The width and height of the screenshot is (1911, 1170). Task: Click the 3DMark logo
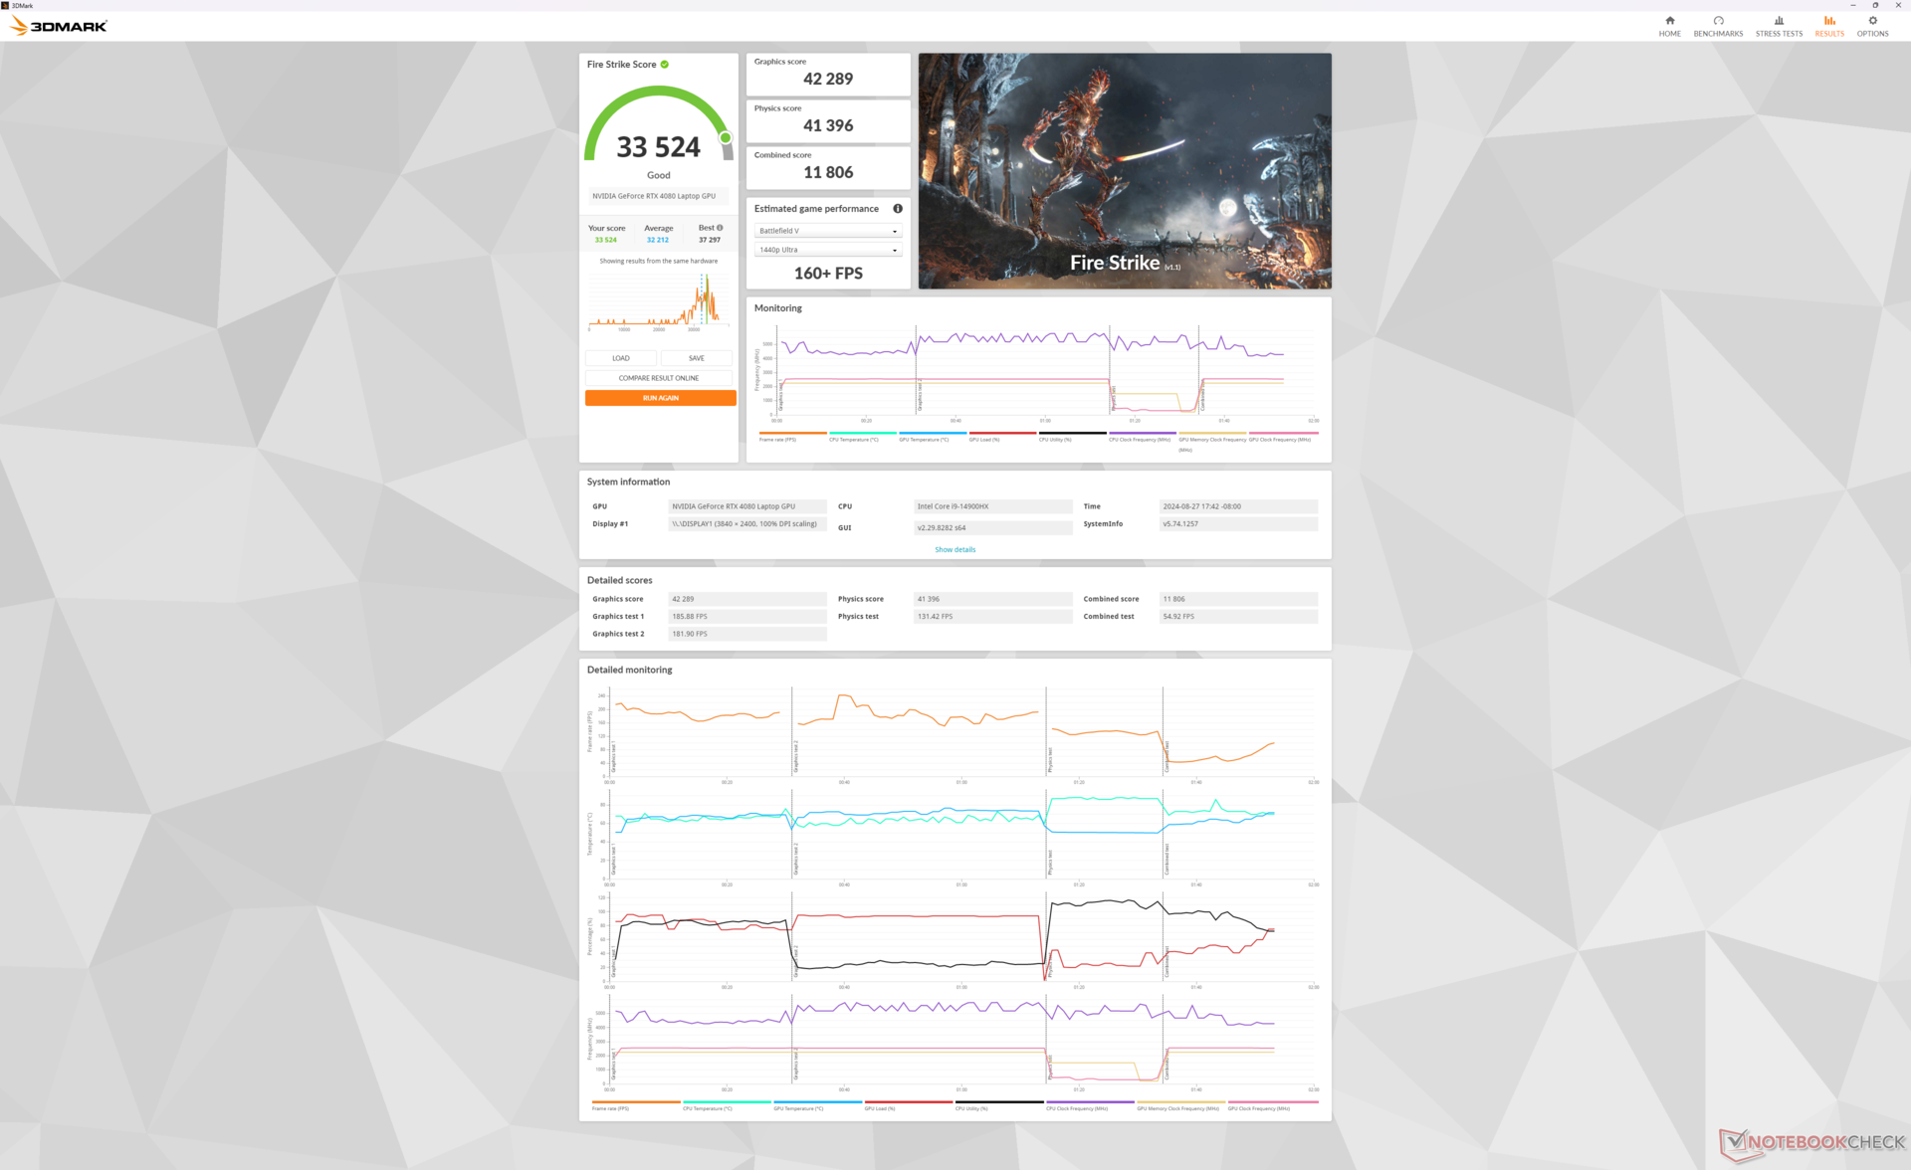click(x=58, y=26)
